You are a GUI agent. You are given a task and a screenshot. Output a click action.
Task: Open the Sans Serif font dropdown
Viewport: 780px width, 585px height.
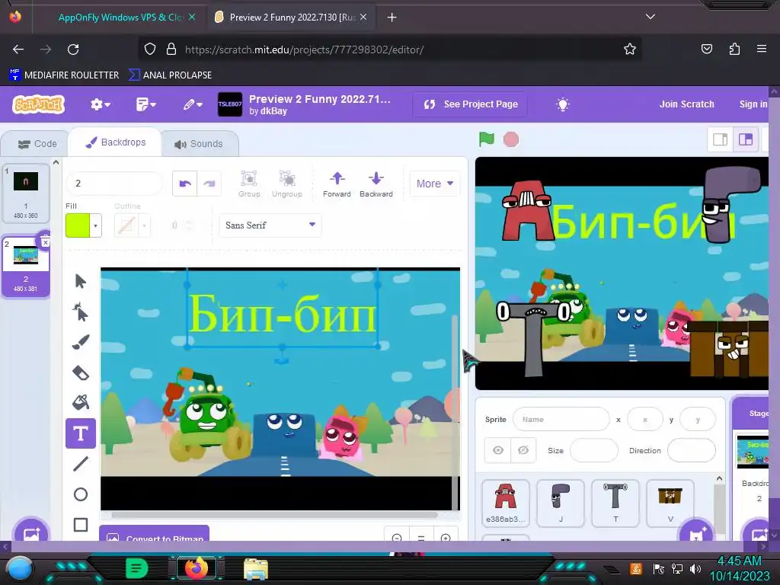(270, 225)
